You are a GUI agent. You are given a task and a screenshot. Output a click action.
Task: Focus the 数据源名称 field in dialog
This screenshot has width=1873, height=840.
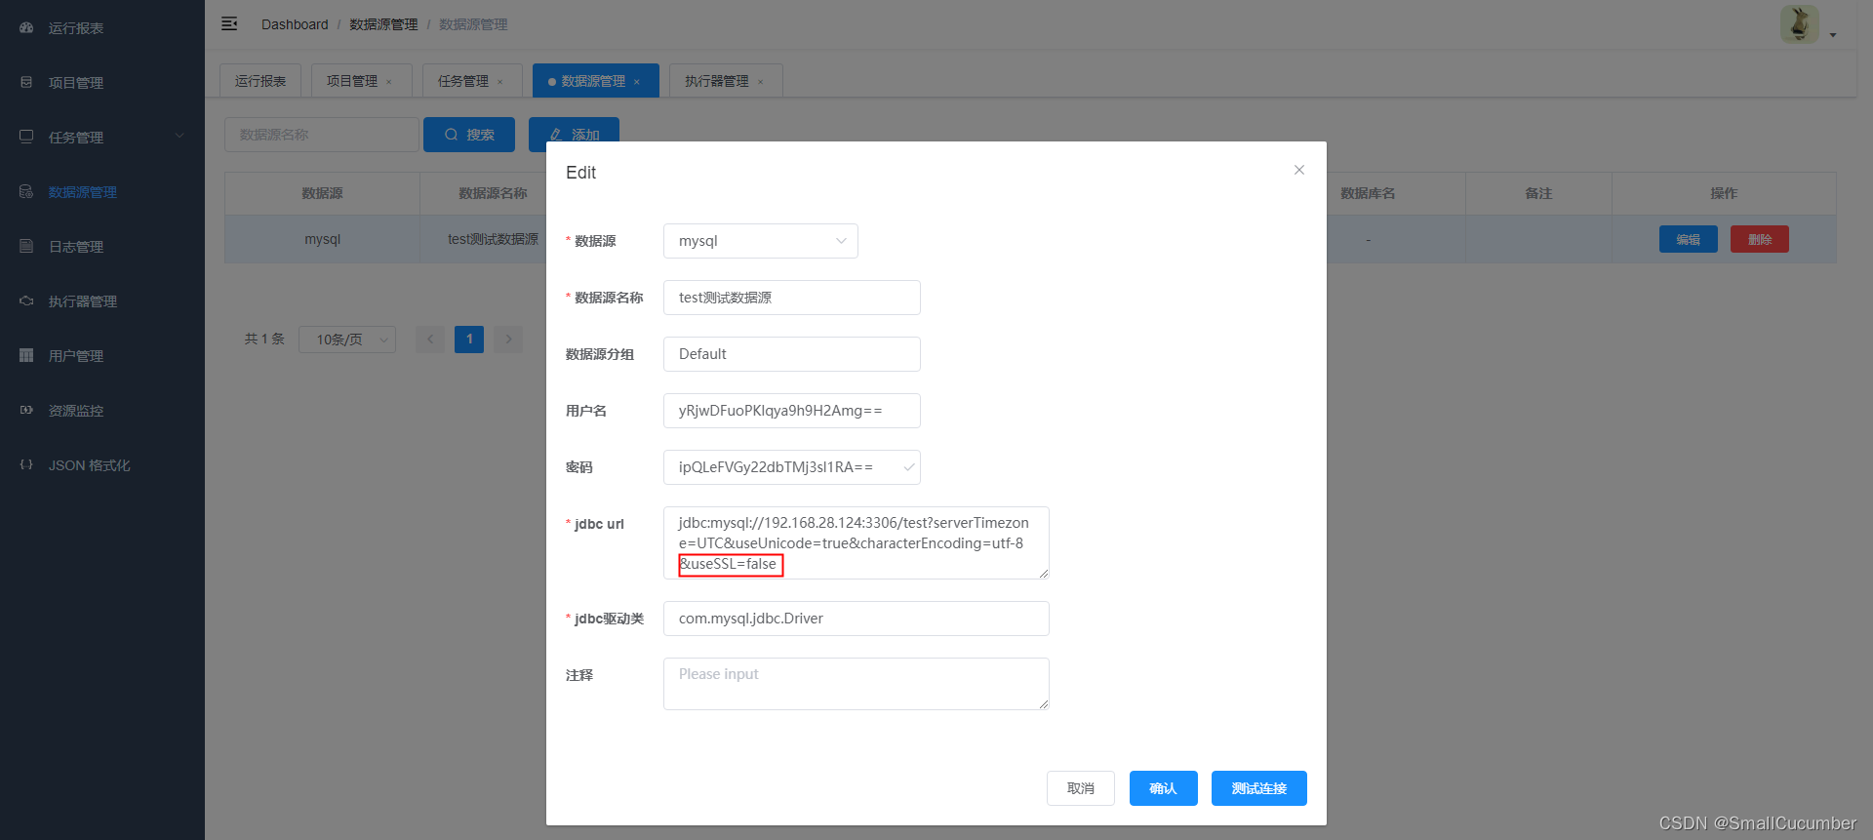point(792,298)
